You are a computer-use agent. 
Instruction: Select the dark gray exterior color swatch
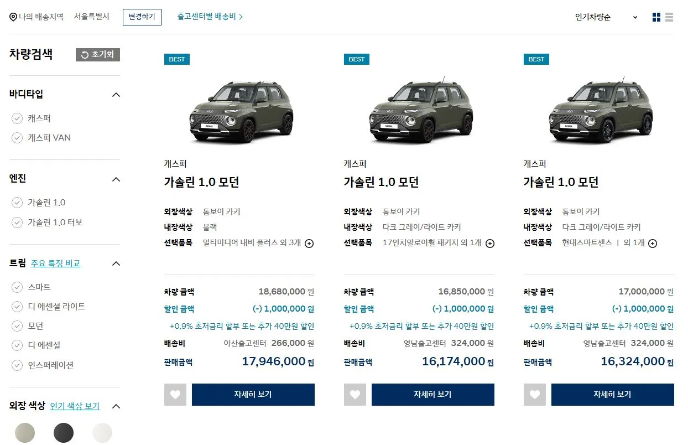[64, 432]
